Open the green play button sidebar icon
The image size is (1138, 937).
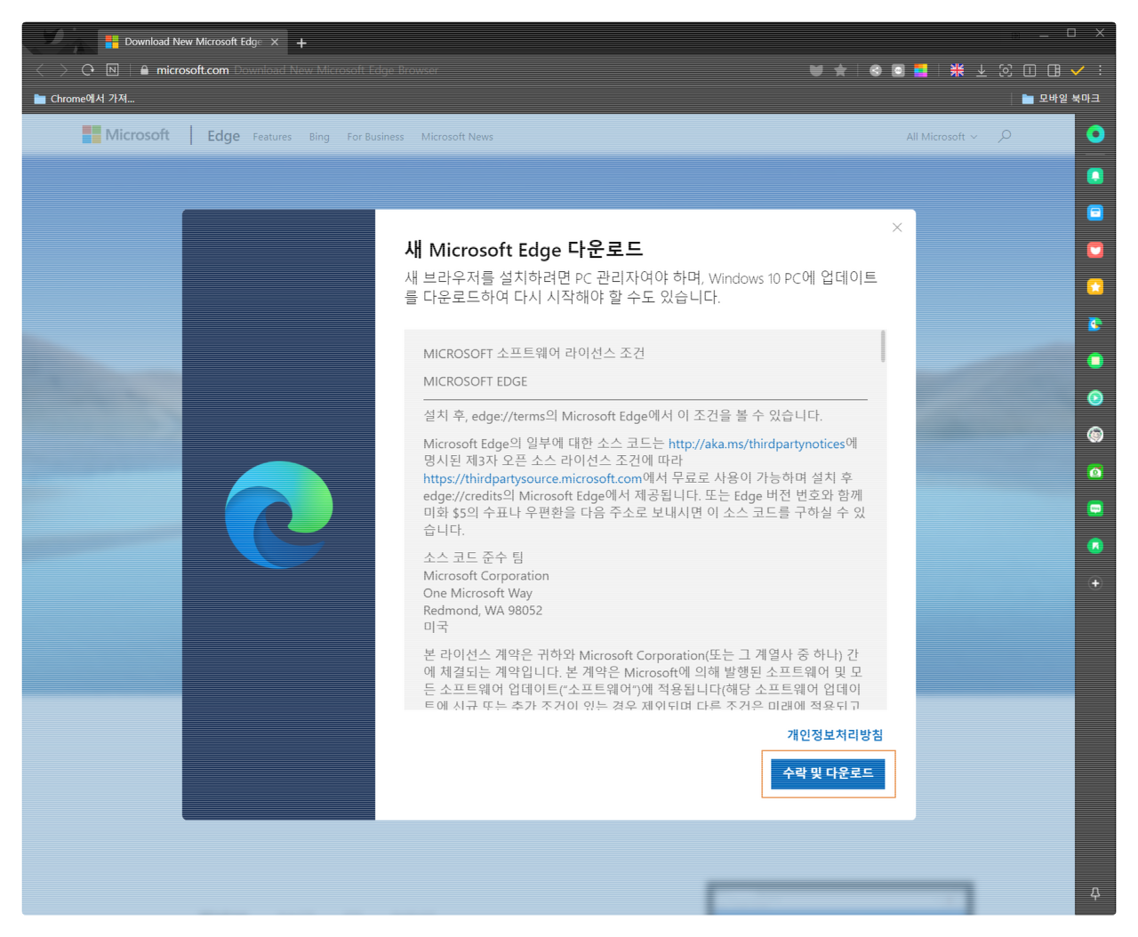(1095, 398)
